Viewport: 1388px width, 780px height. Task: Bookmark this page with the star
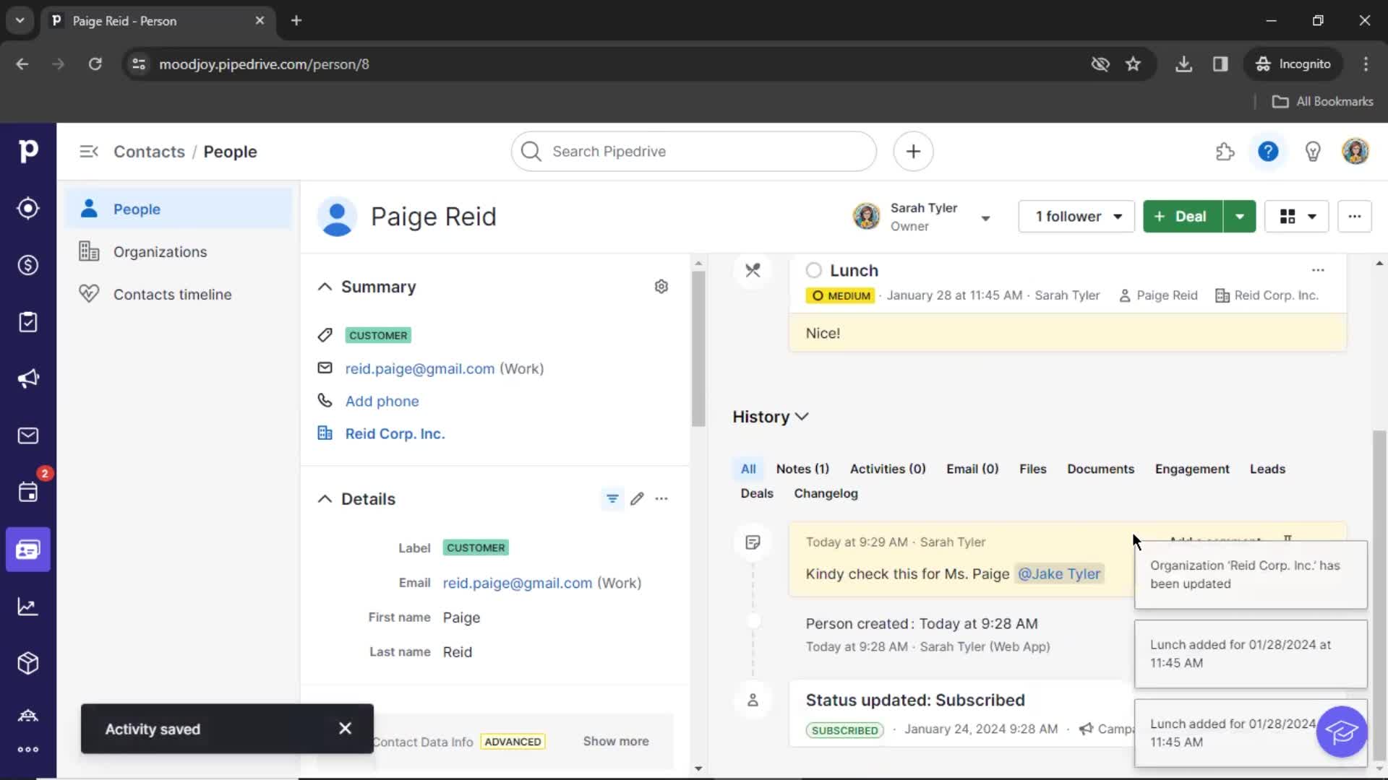point(1133,64)
